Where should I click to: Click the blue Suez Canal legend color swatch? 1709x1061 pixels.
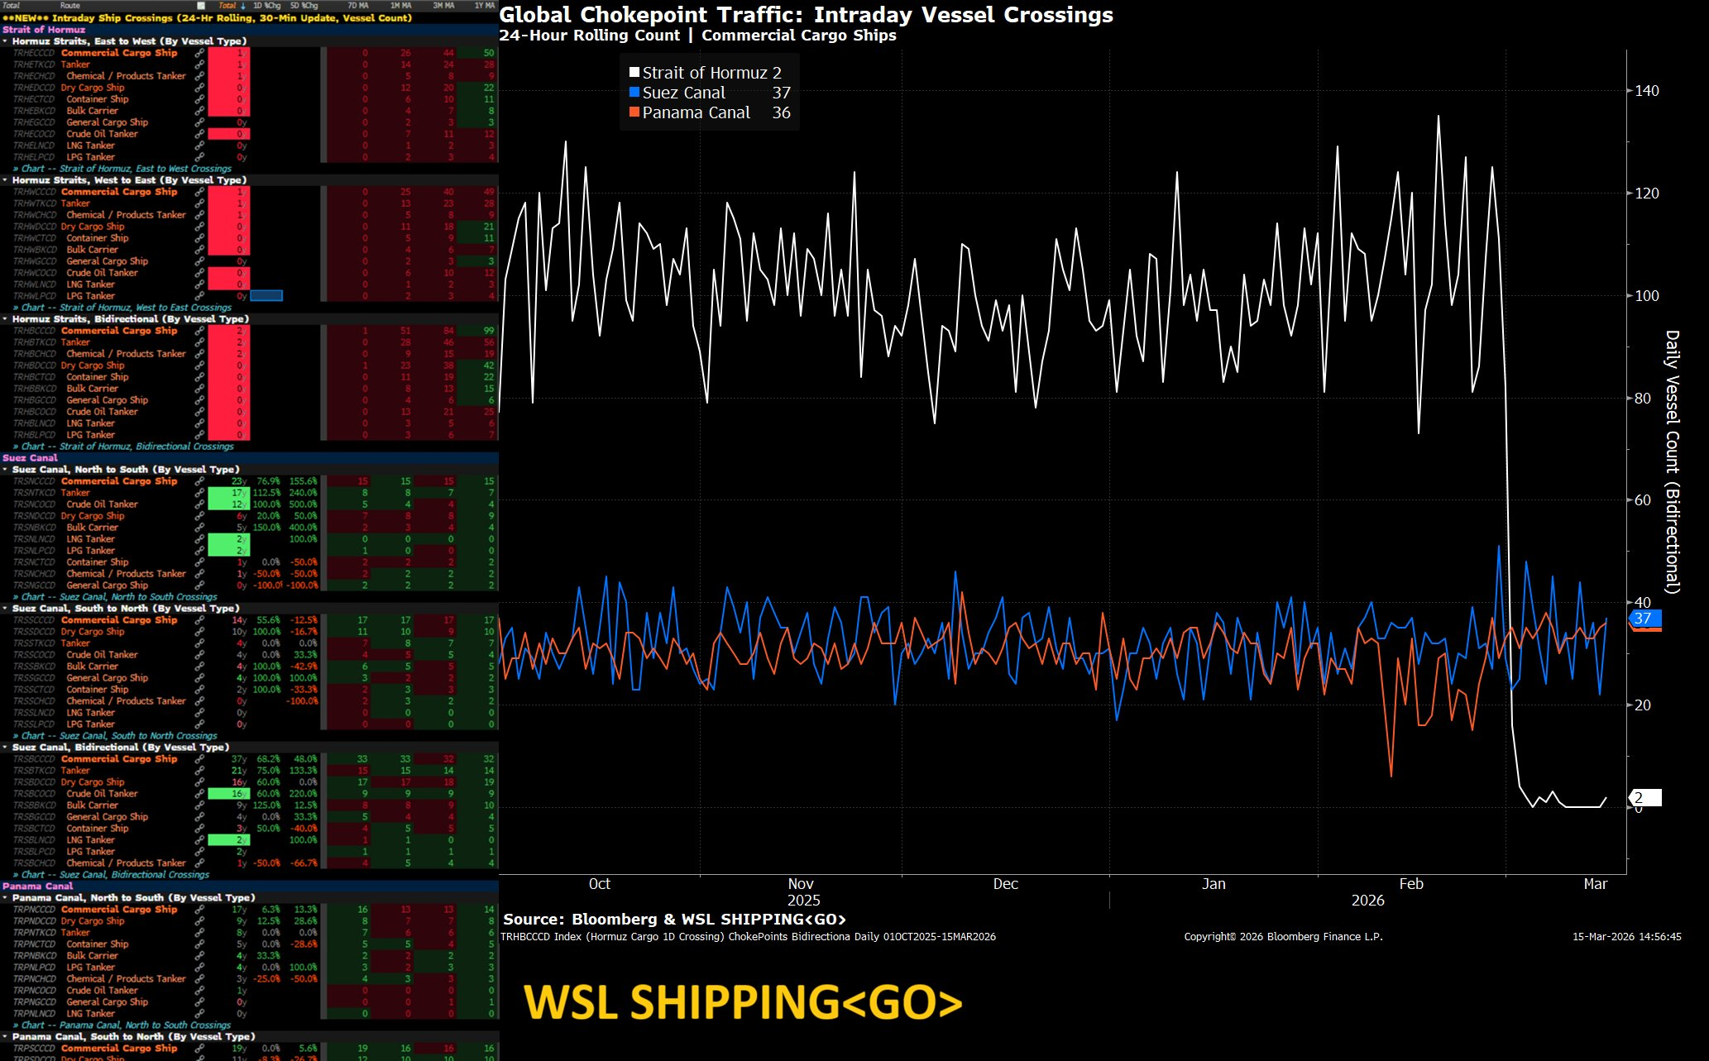coord(634,93)
